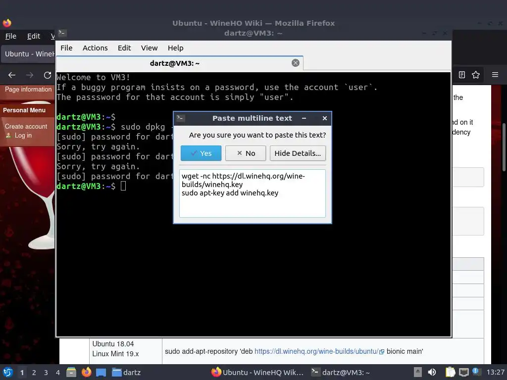This screenshot has height=380, width=507.
Task: Decline paste with the No button
Action: pos(246,153)
